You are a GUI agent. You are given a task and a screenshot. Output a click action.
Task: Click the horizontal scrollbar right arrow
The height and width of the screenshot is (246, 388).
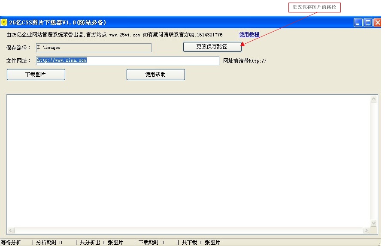click(366, 231)
